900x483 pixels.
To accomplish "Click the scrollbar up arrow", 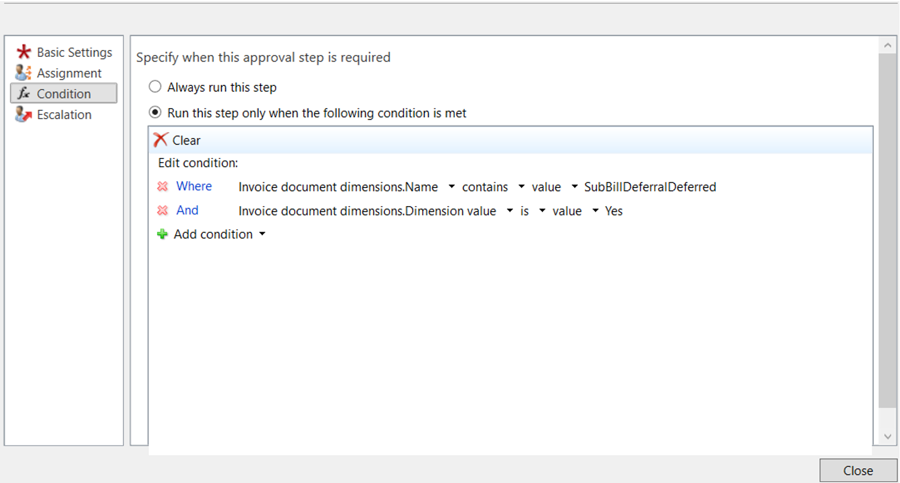I will pyautogui.click(x=888, y=45).
